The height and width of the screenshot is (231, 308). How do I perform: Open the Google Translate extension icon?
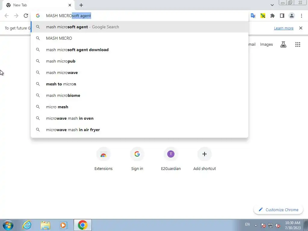click(x=253, y=16)
